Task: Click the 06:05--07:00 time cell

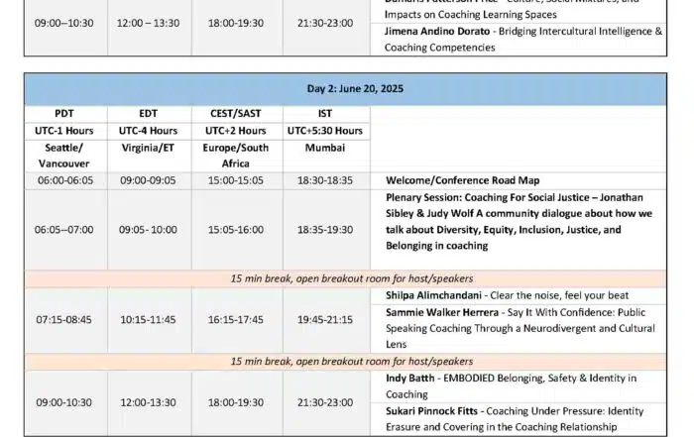Action: coord(65,230)
